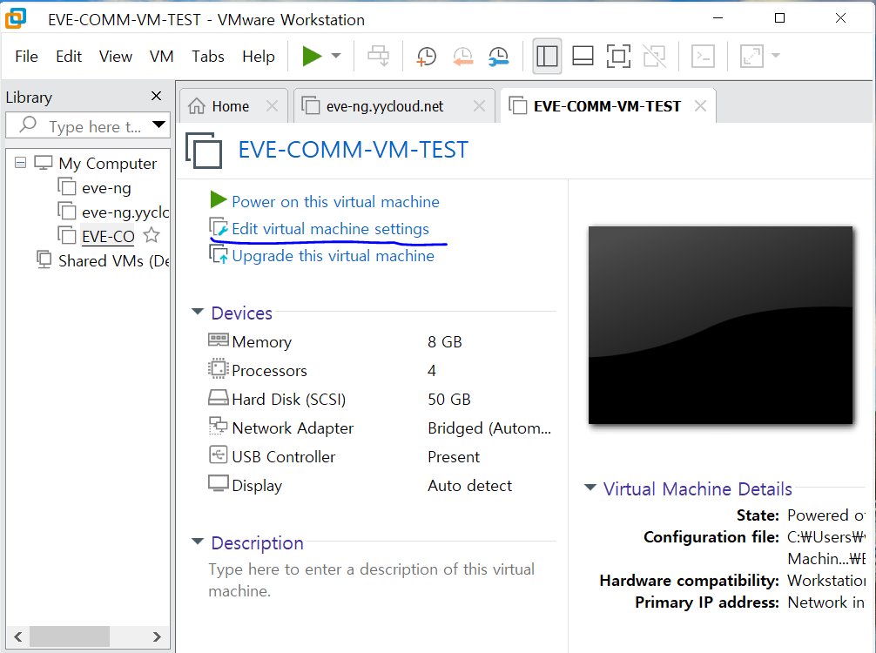Revert to snapshot toolbar icon
Viewport: 876px width, 653px height.
(462, 56)
